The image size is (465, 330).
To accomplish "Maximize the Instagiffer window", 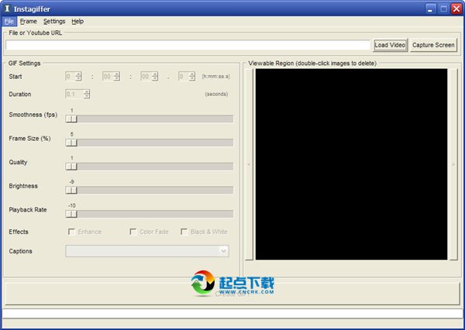I will (443, 9).
